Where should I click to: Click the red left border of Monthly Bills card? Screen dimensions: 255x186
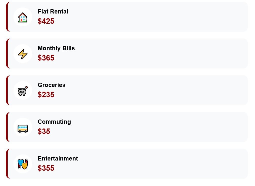(7, 53)
